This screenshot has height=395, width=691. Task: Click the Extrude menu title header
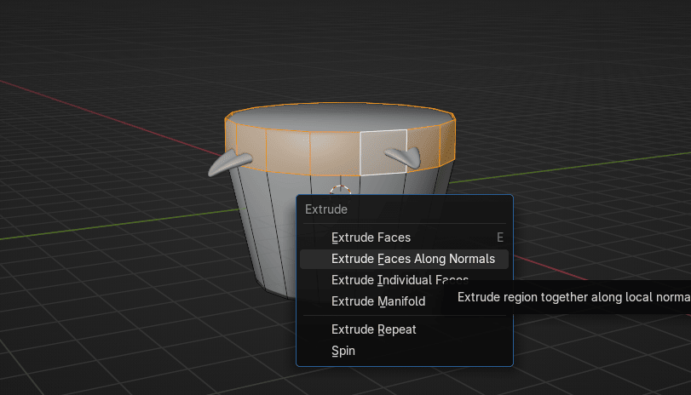[x=326, y=209]
